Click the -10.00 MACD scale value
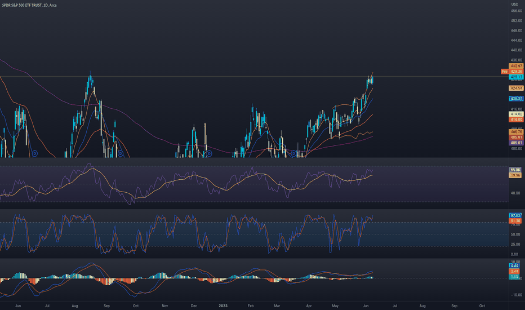This screenshot has height=310, width=525. 515,295
